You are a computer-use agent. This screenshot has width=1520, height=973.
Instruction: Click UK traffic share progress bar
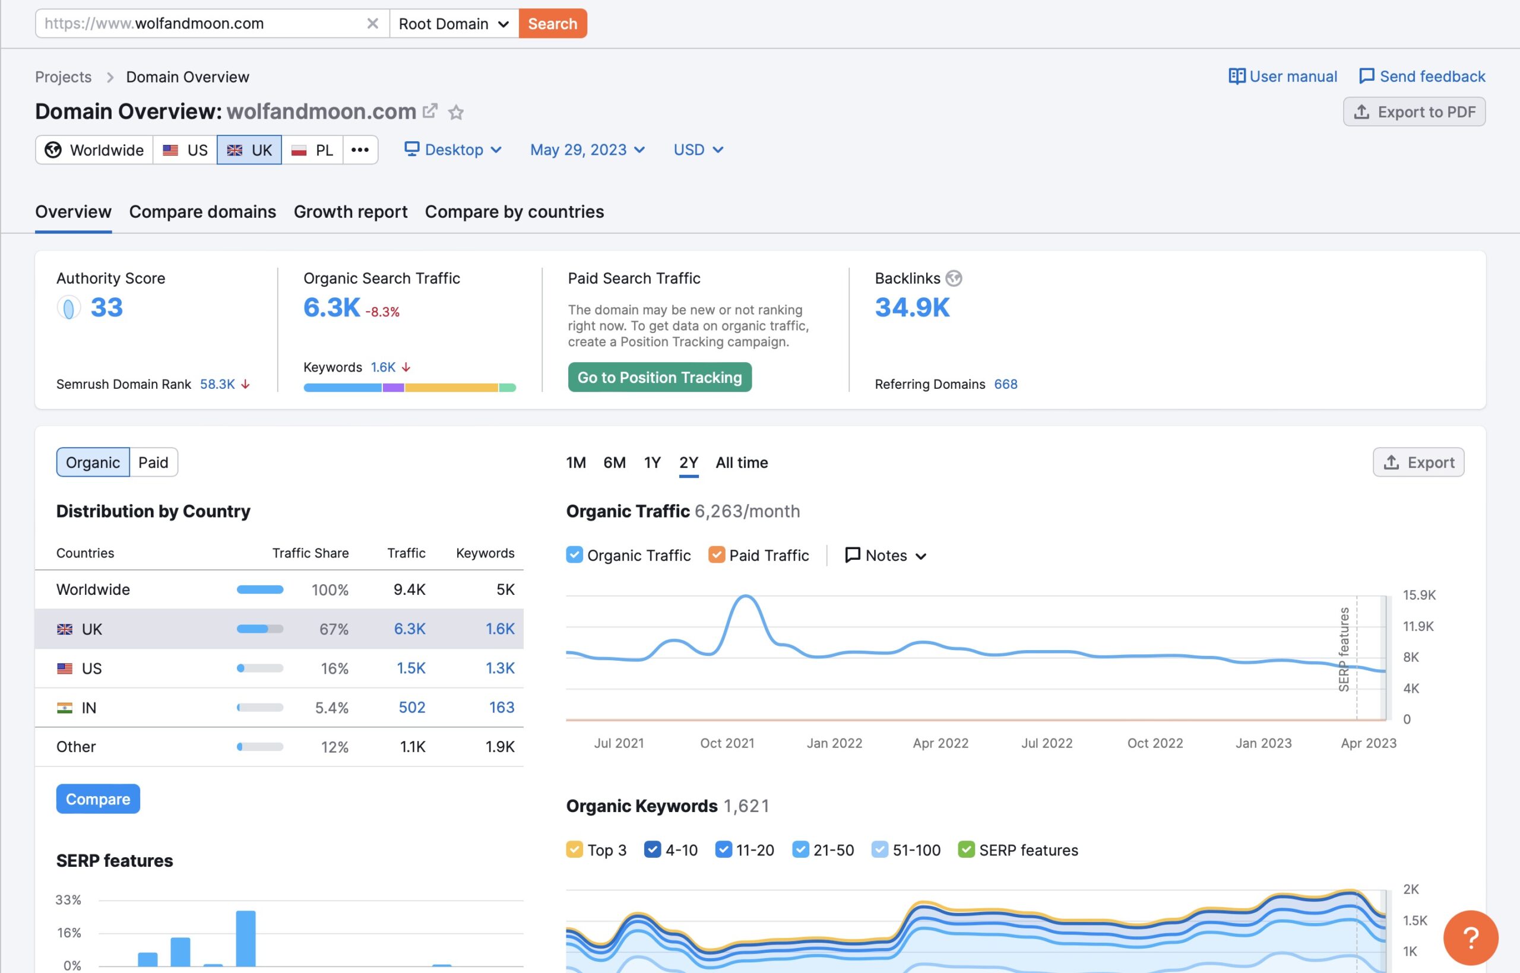[x=259, y=629]
